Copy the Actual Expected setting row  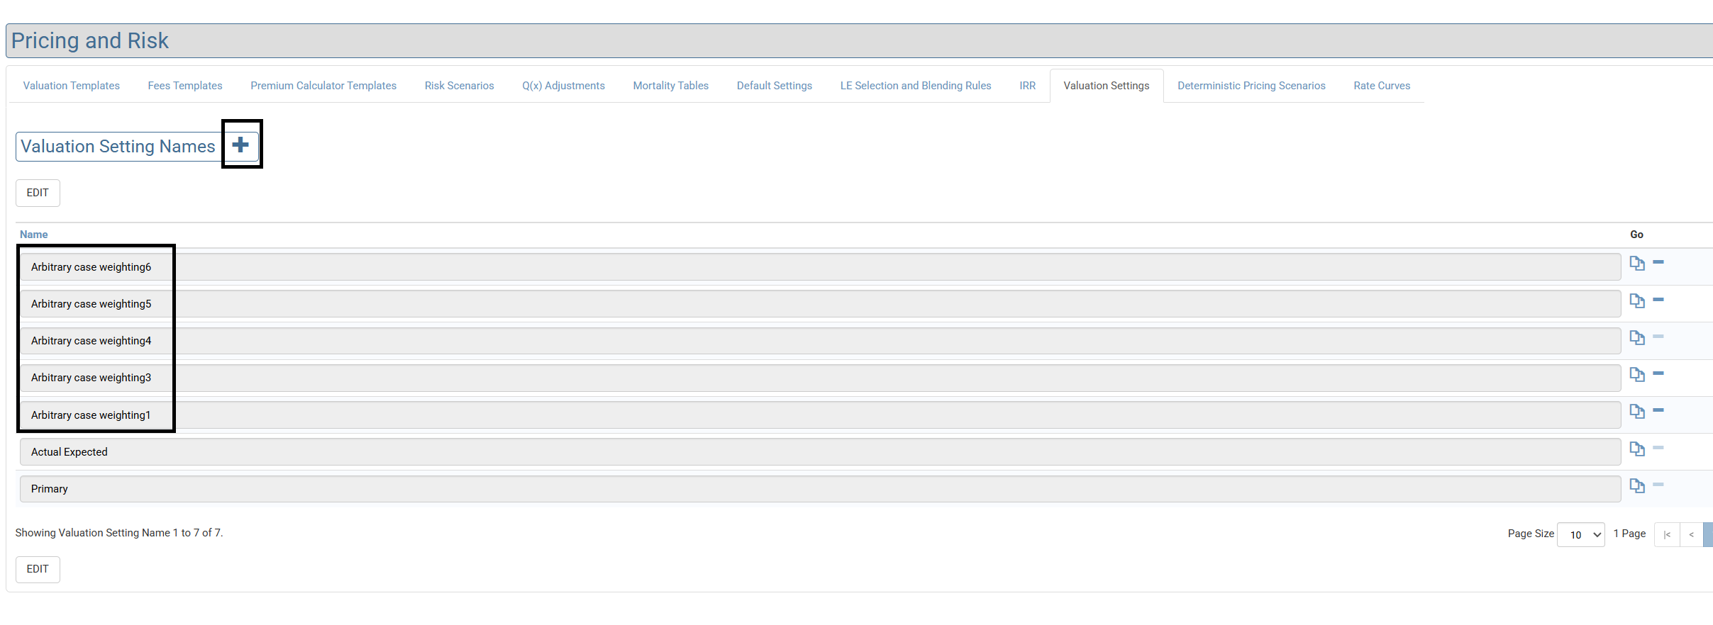(x=1636, y=449)
